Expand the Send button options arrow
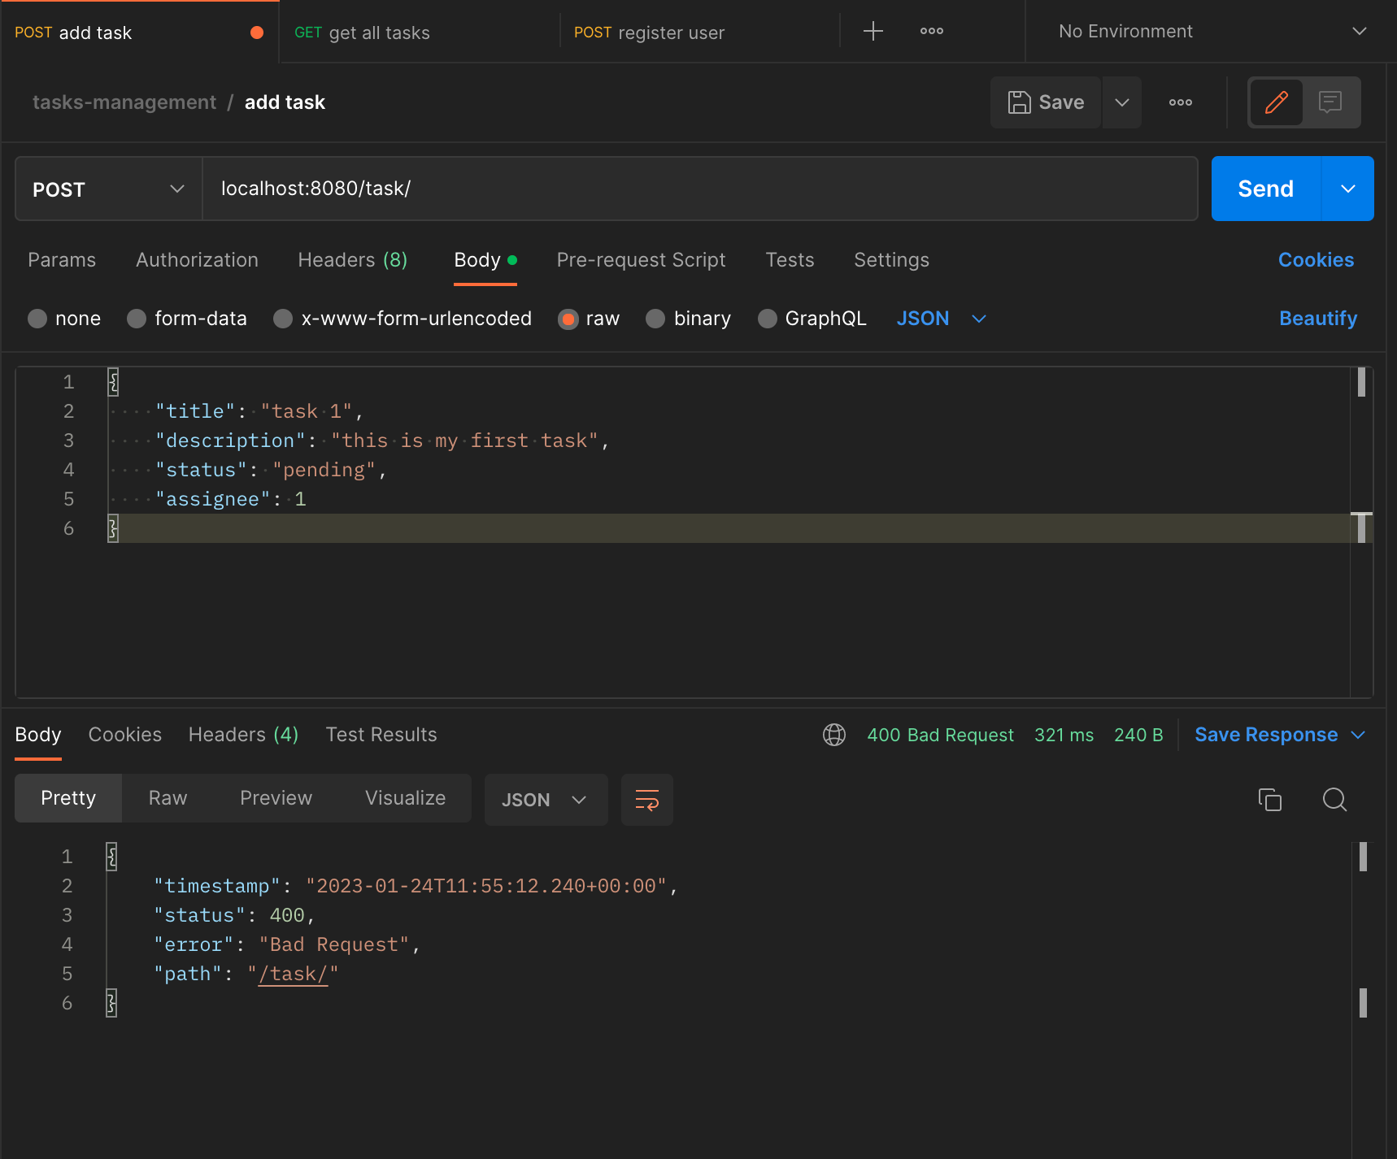 point(1347,189)
